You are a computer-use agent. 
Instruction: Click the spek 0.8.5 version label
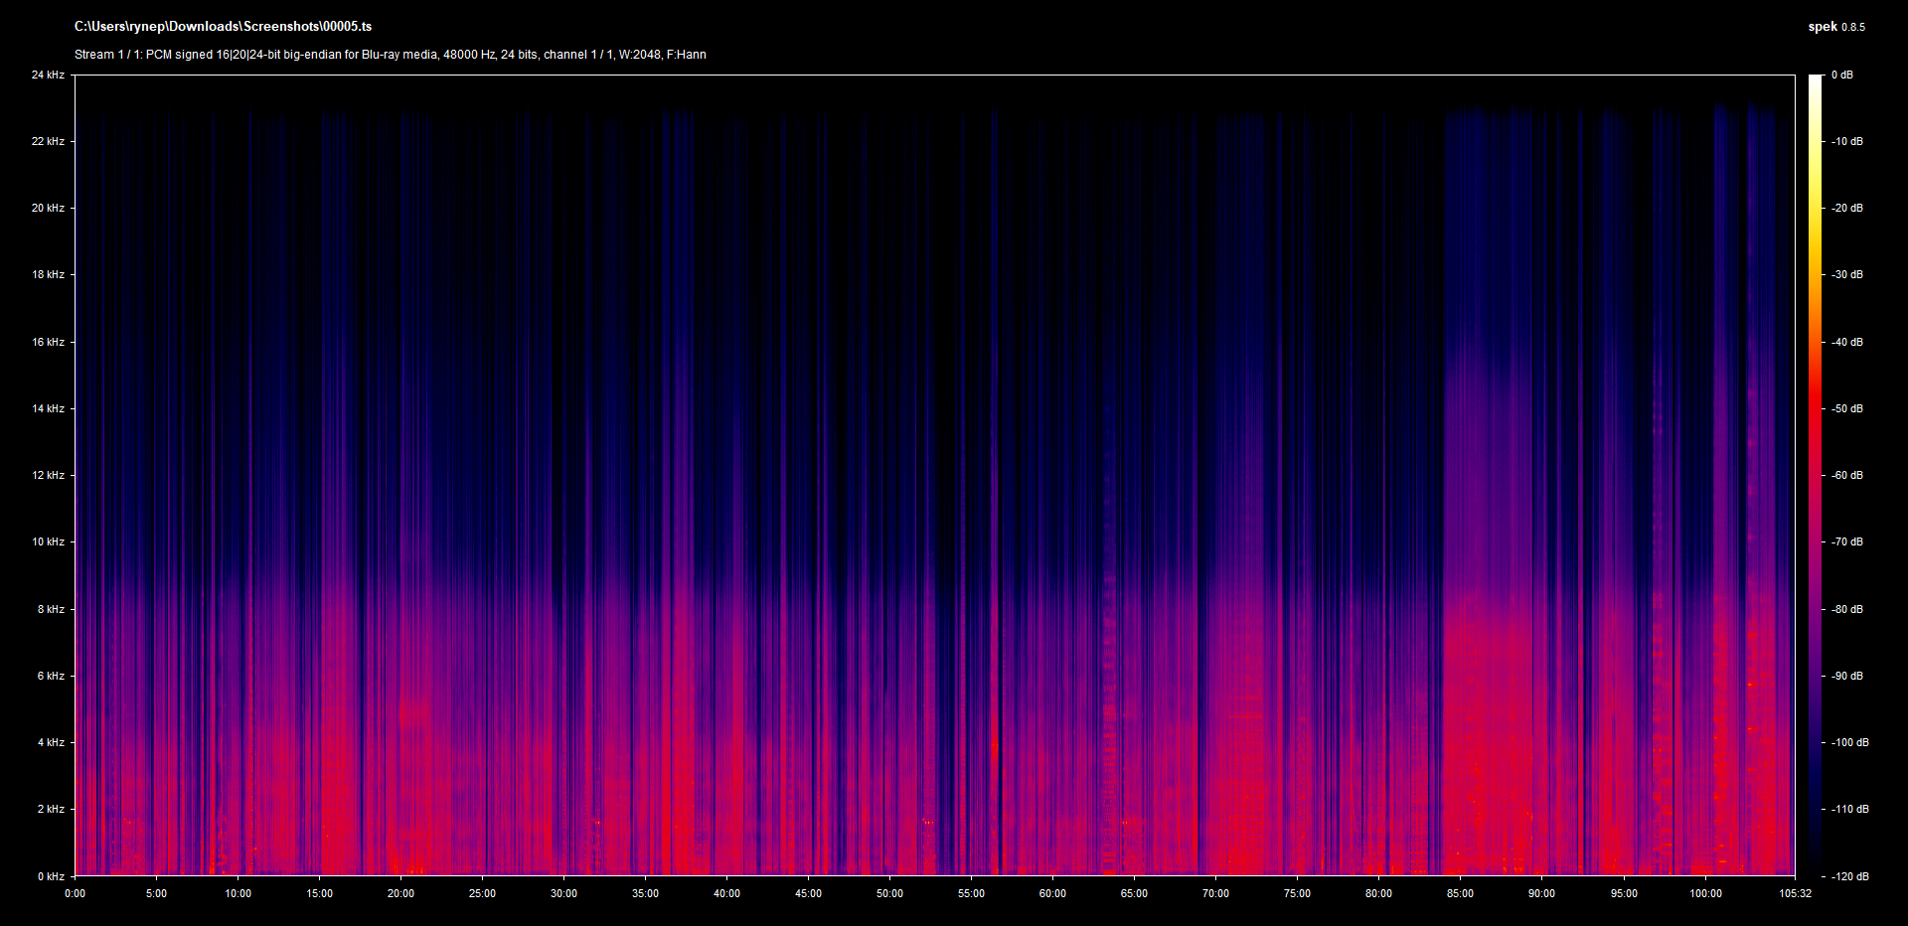[1835, 27]
